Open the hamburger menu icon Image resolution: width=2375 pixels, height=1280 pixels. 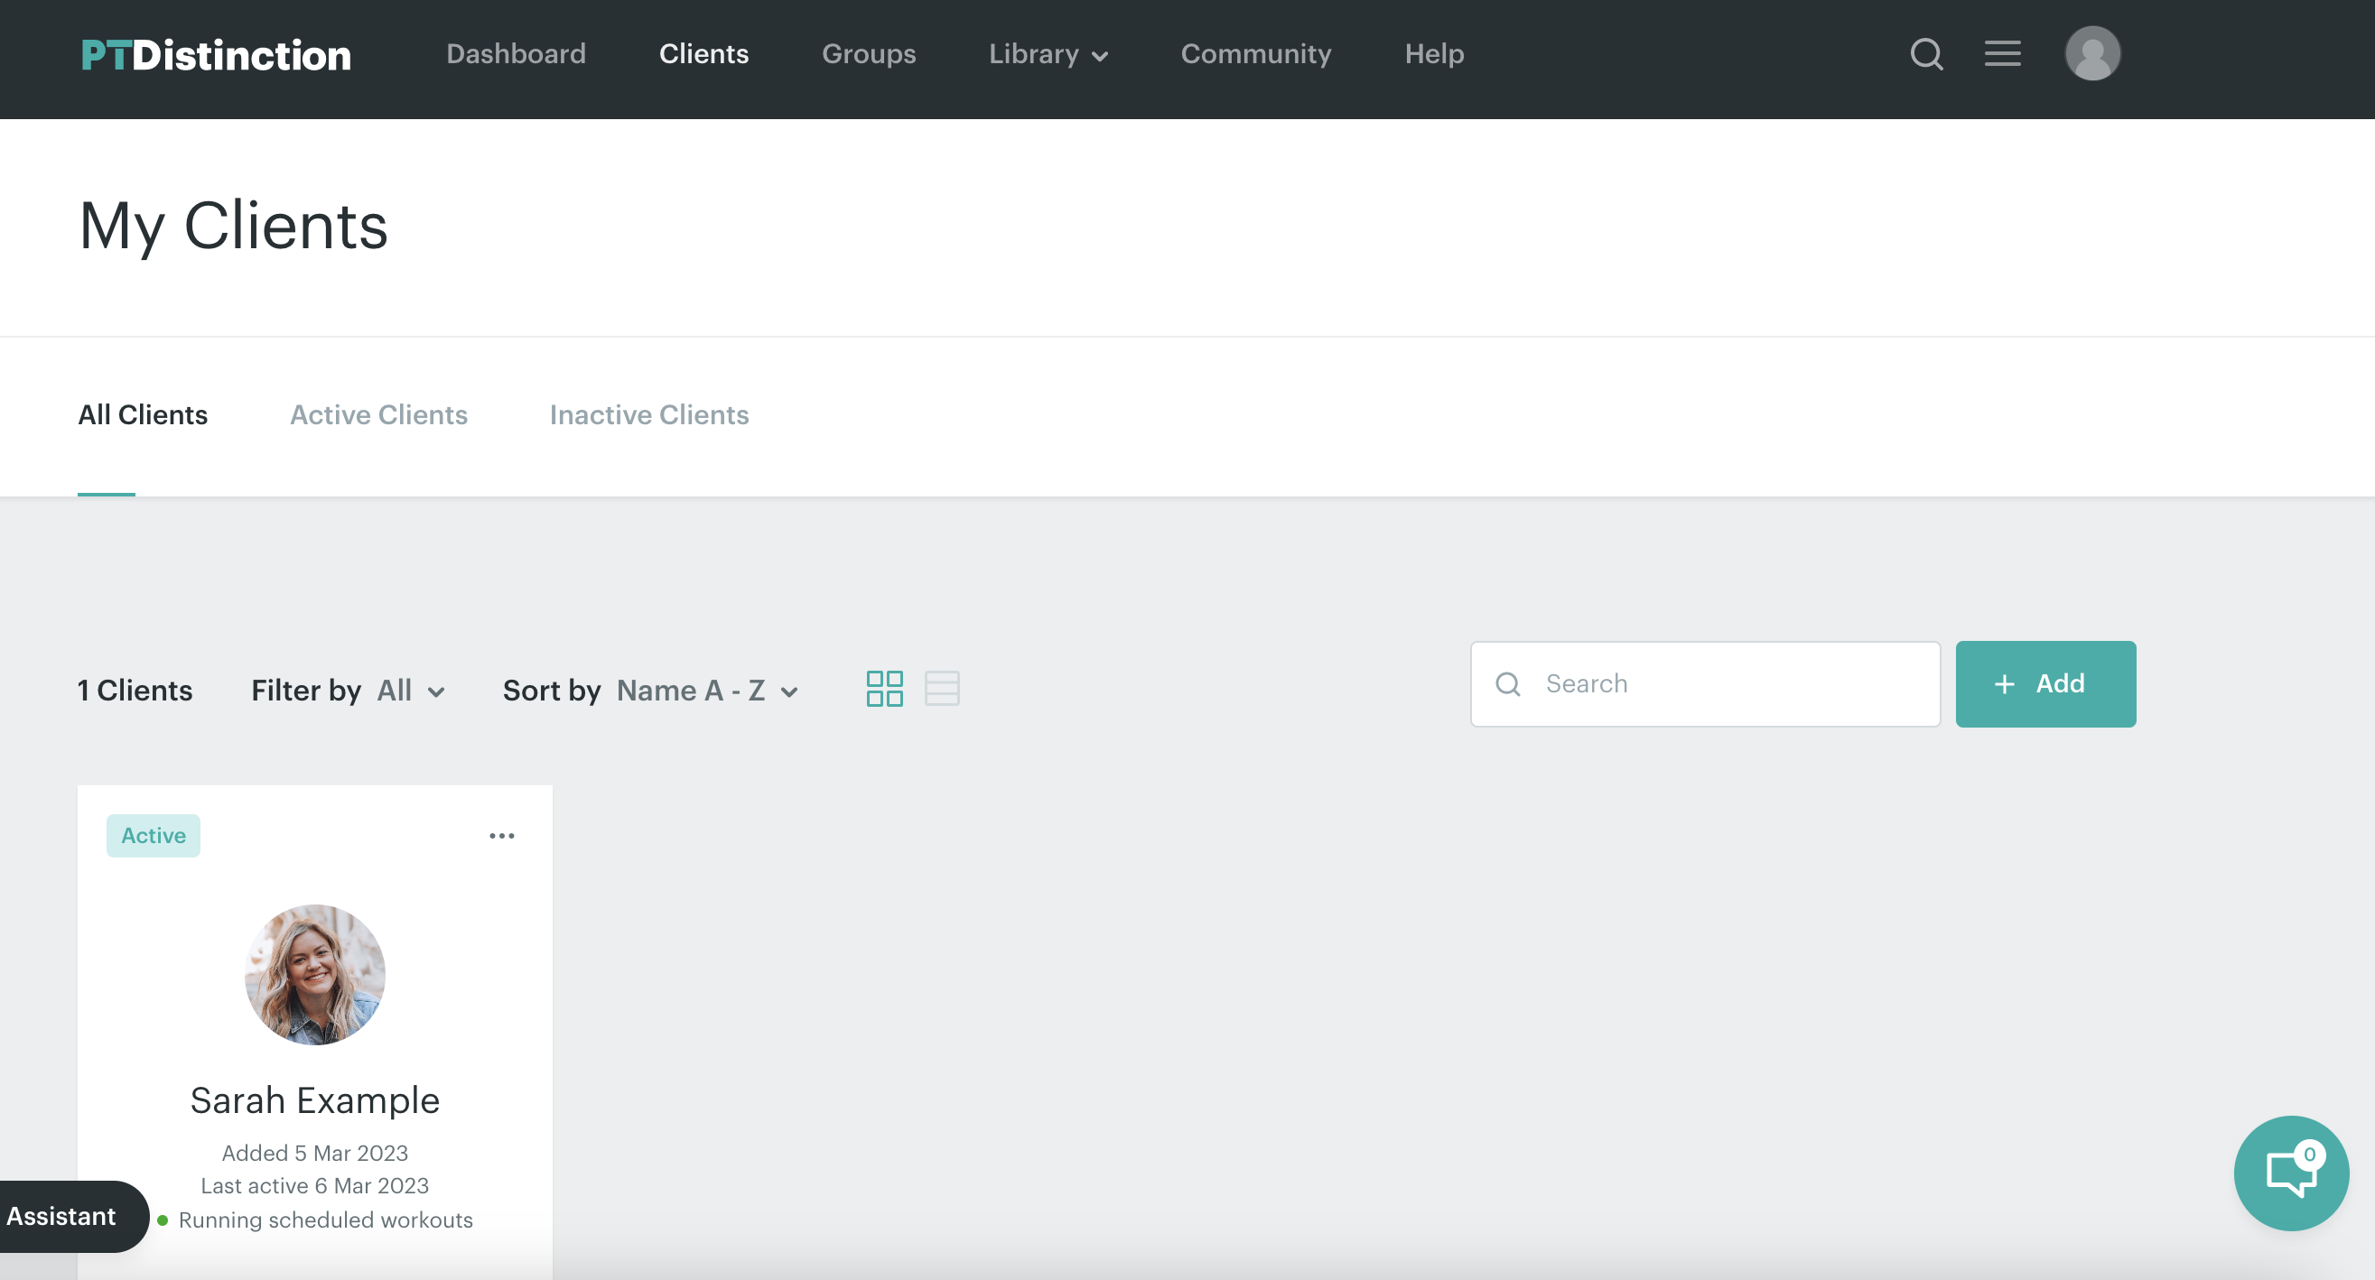pos(2002,53)
